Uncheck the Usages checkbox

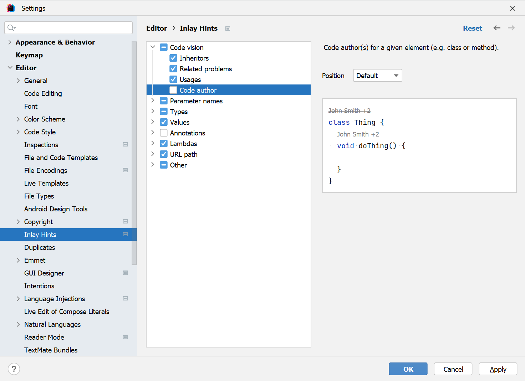pos(173,79)
